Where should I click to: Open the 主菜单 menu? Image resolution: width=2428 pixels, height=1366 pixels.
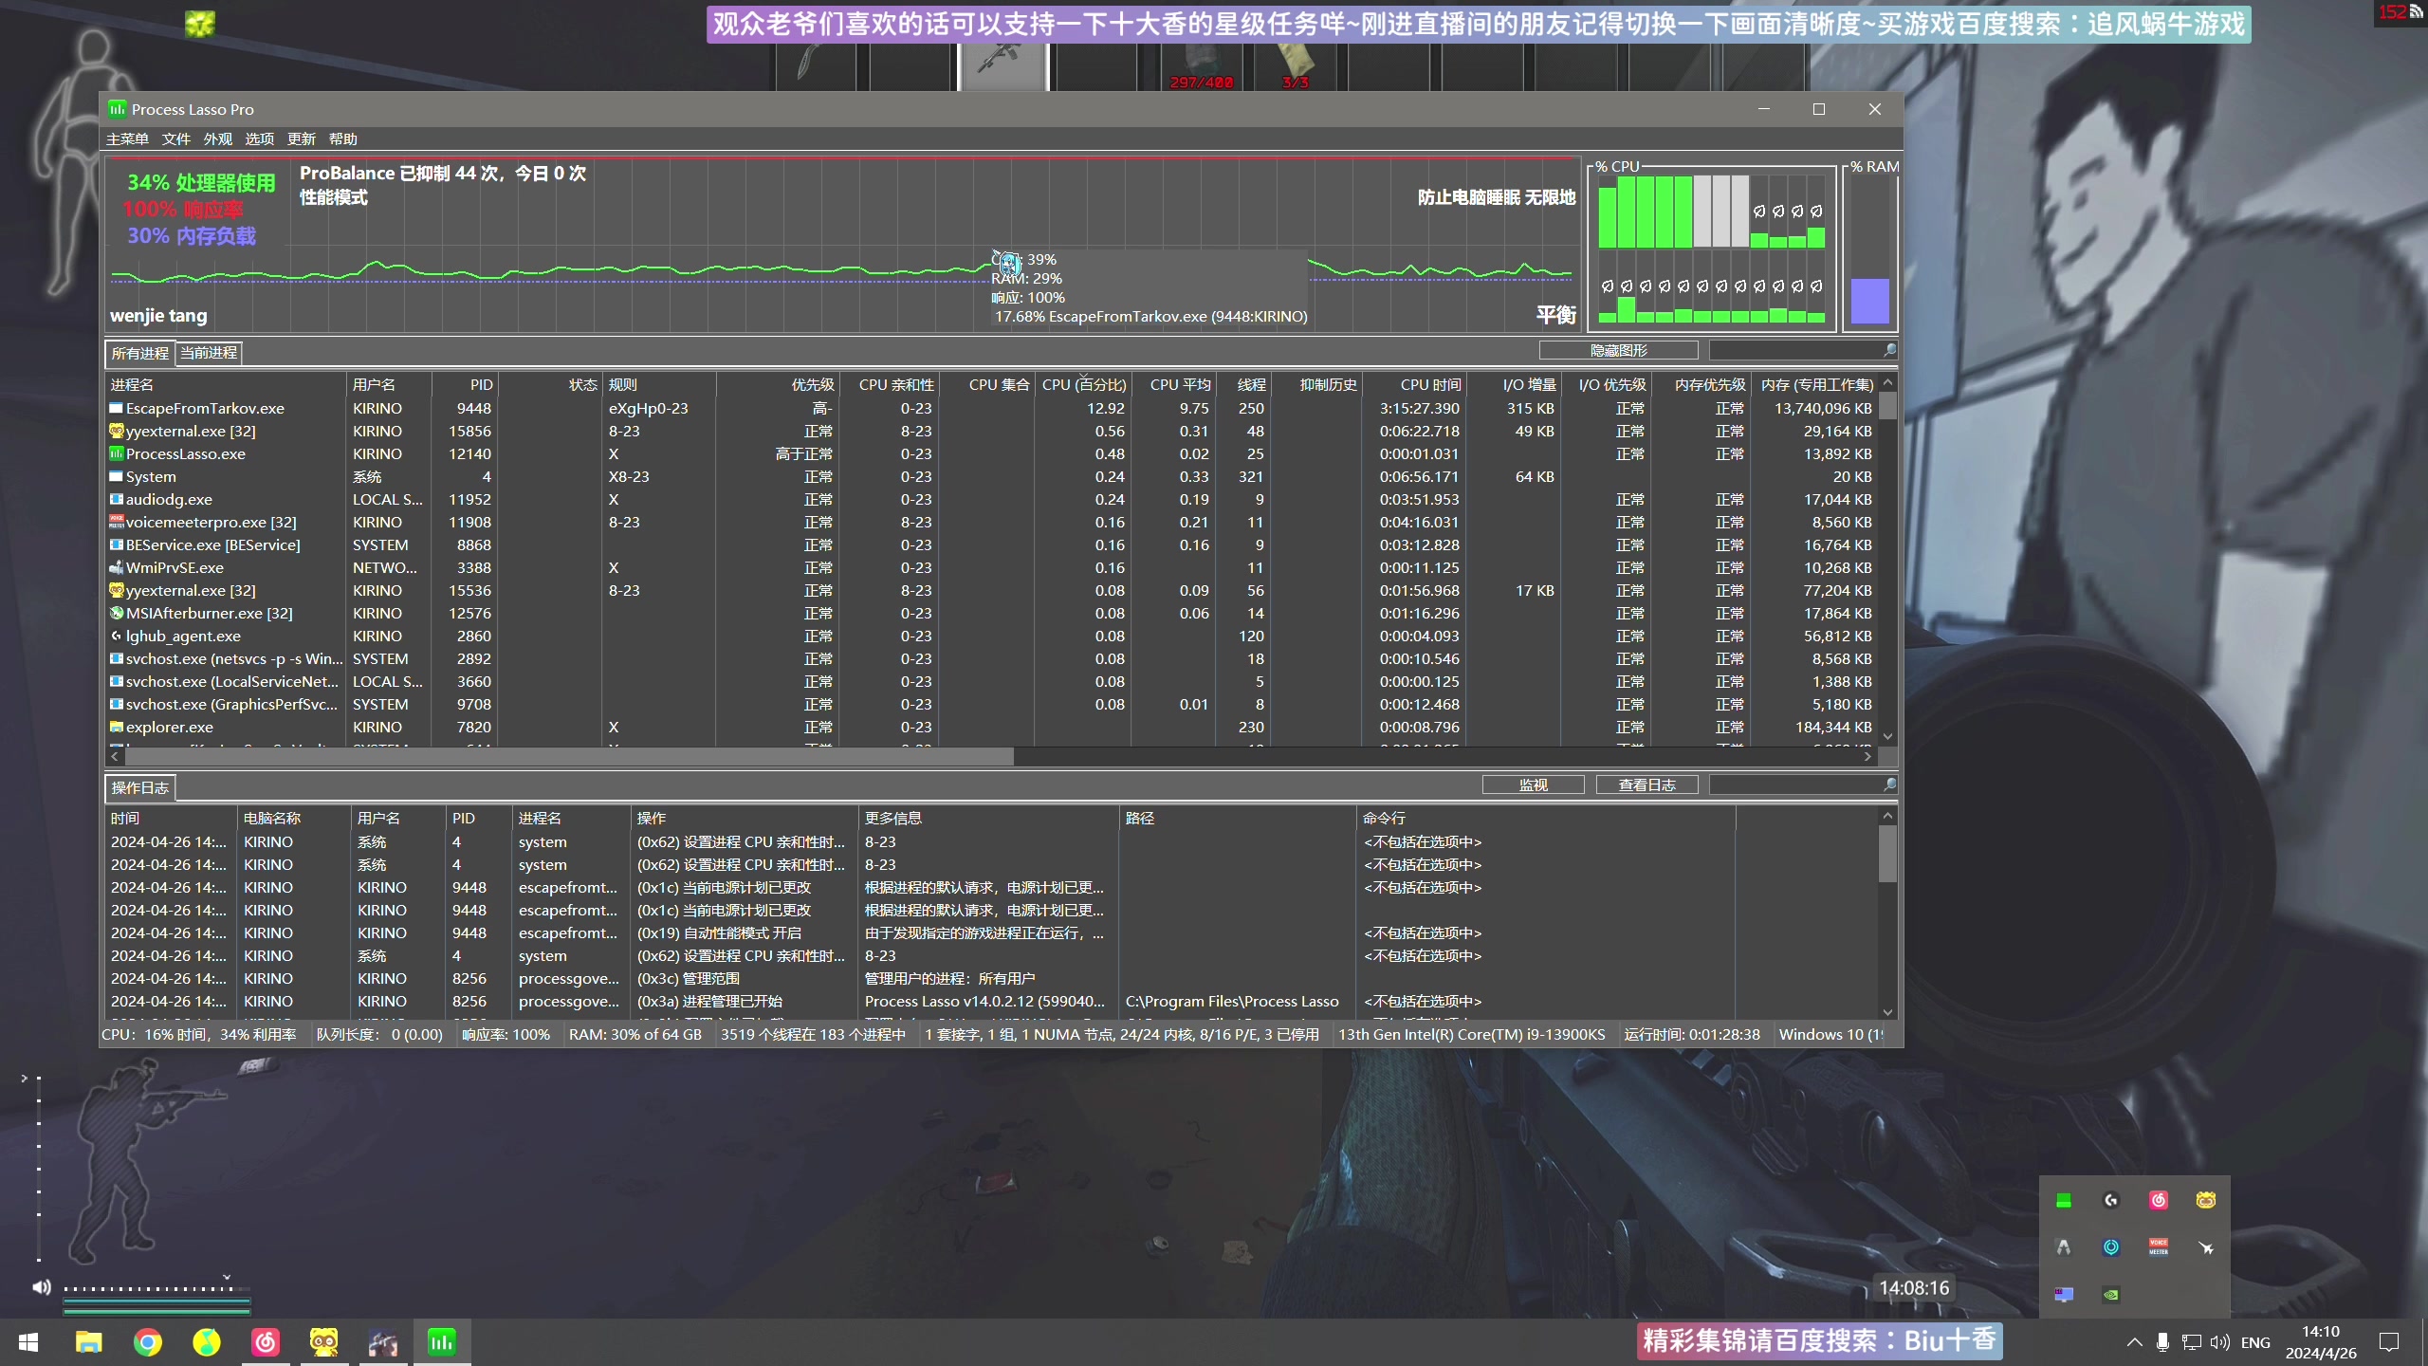[x=127, y=139]
